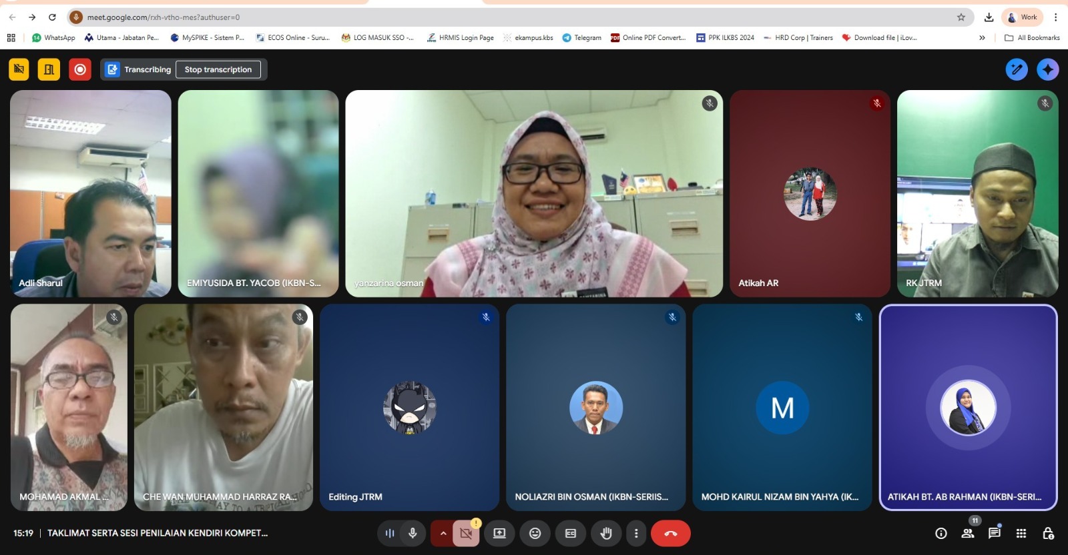Open the HRD Corp | Trainers bookmark
The width and height of the screenshot is (1068, 555).
pyautogui.click(x=798, y=38)
